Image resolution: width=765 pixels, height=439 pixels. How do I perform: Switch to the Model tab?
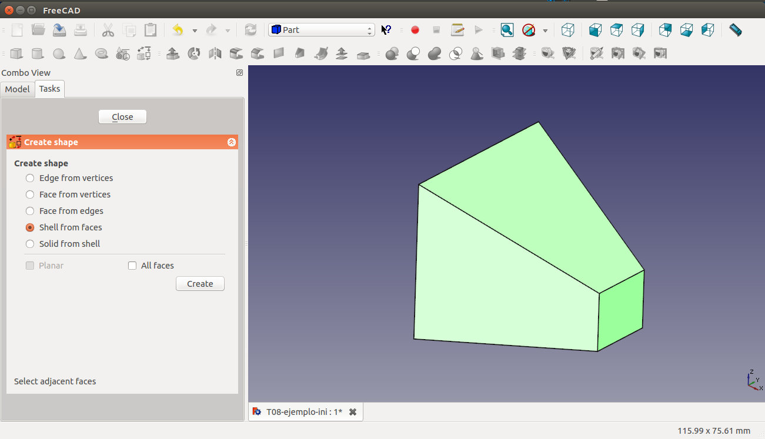click(18, 89)
